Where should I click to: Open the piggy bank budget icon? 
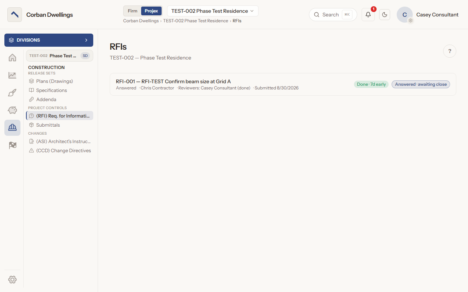coord(12,110)
